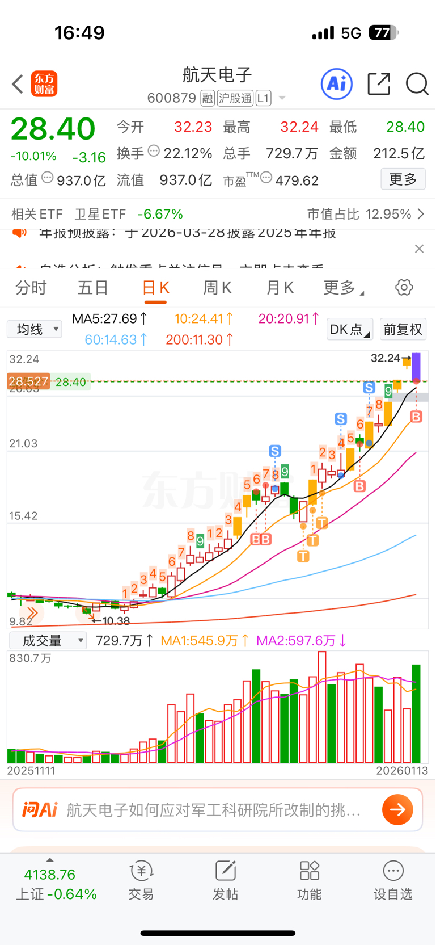Tap info icon next to 市盈TTM
Image resolution: width=436 pixels, height=945 pixels.
click(x=266, y=178)
